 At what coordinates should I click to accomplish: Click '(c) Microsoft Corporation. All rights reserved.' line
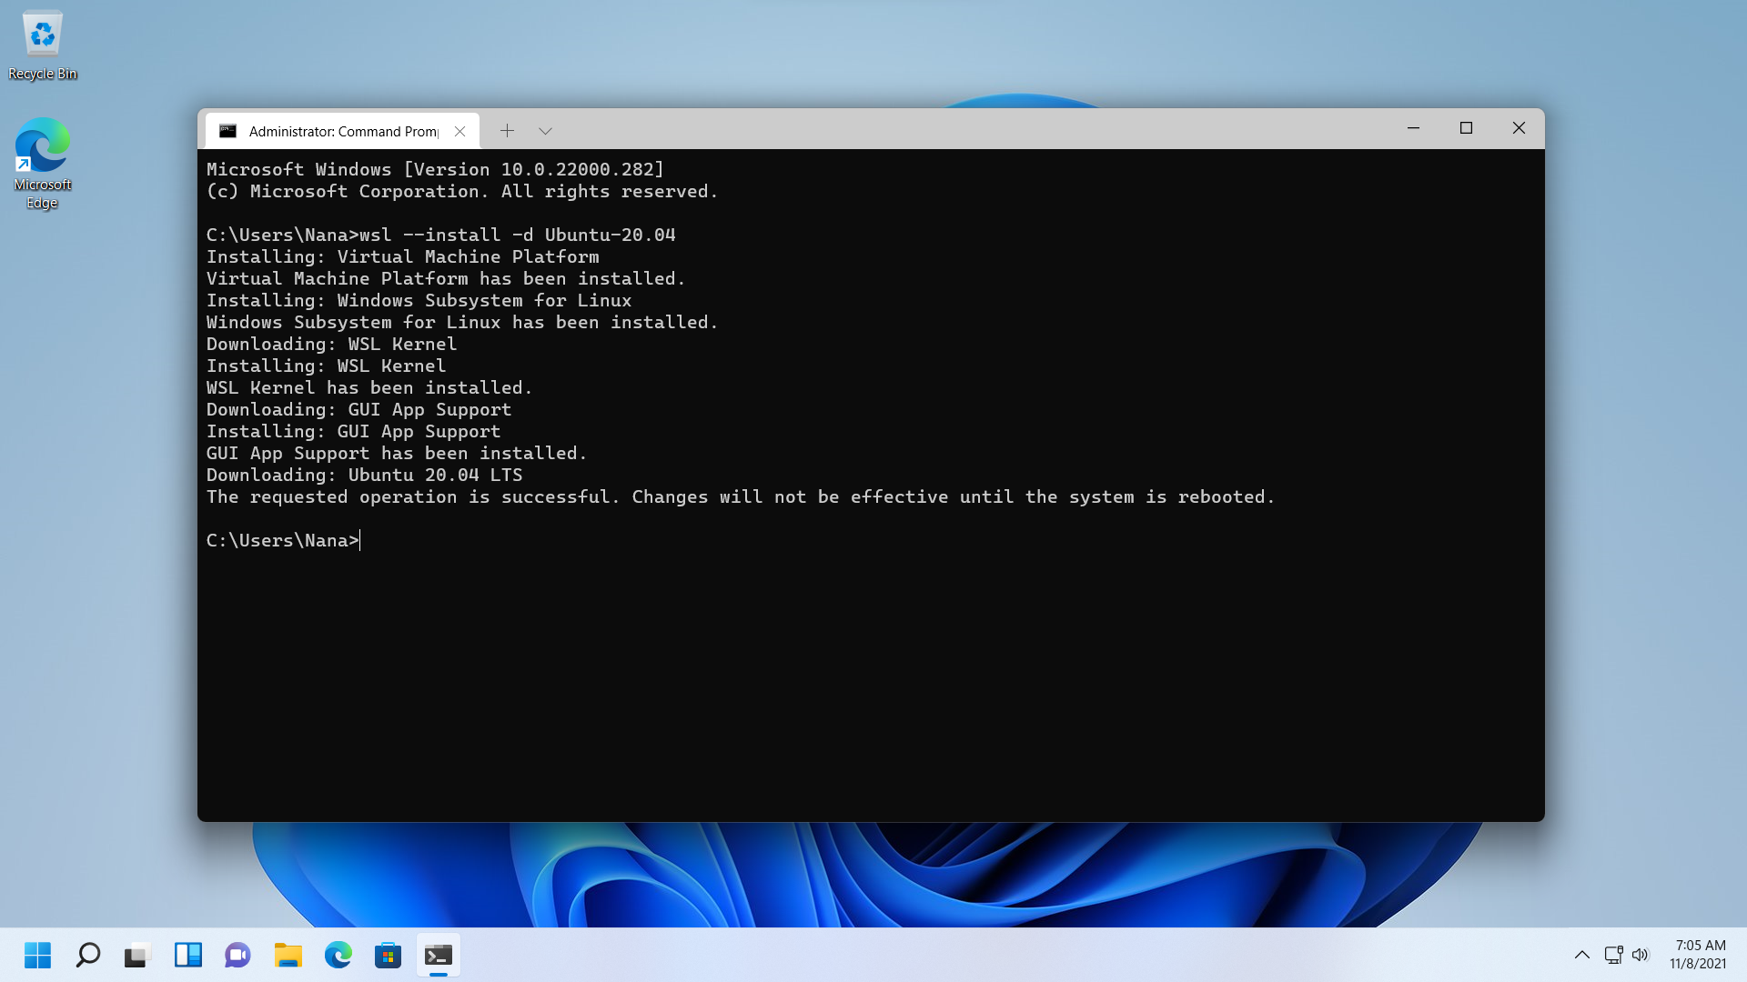click(462, 191)
